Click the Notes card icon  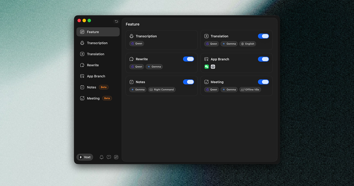[x=132, y=82]
